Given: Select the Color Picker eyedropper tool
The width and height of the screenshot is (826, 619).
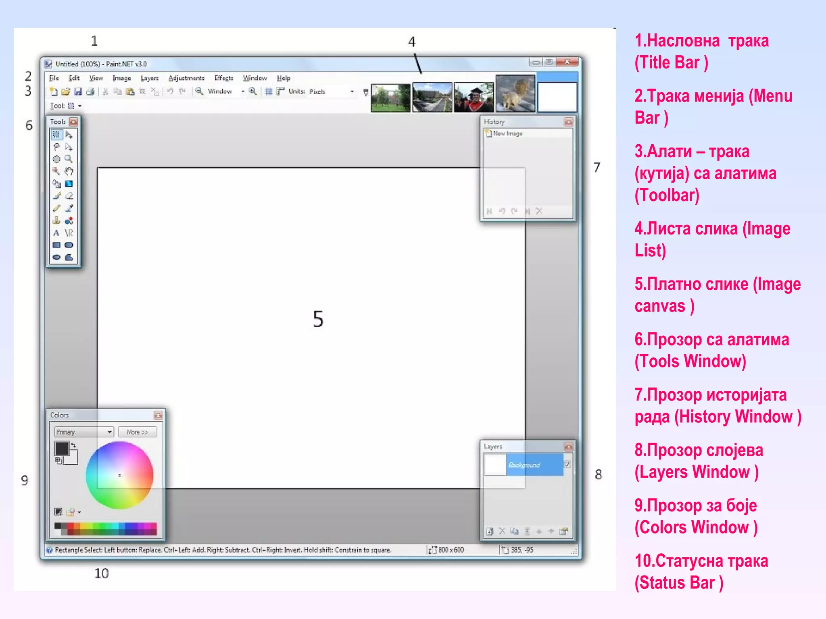Looking at the screenshot, I should click(69, 208).
